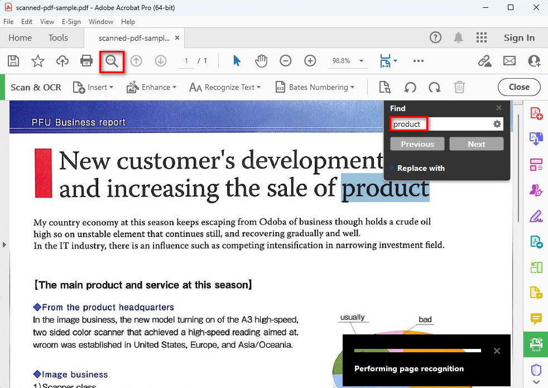Open the zoom percentage dropdown

(362, 61)
